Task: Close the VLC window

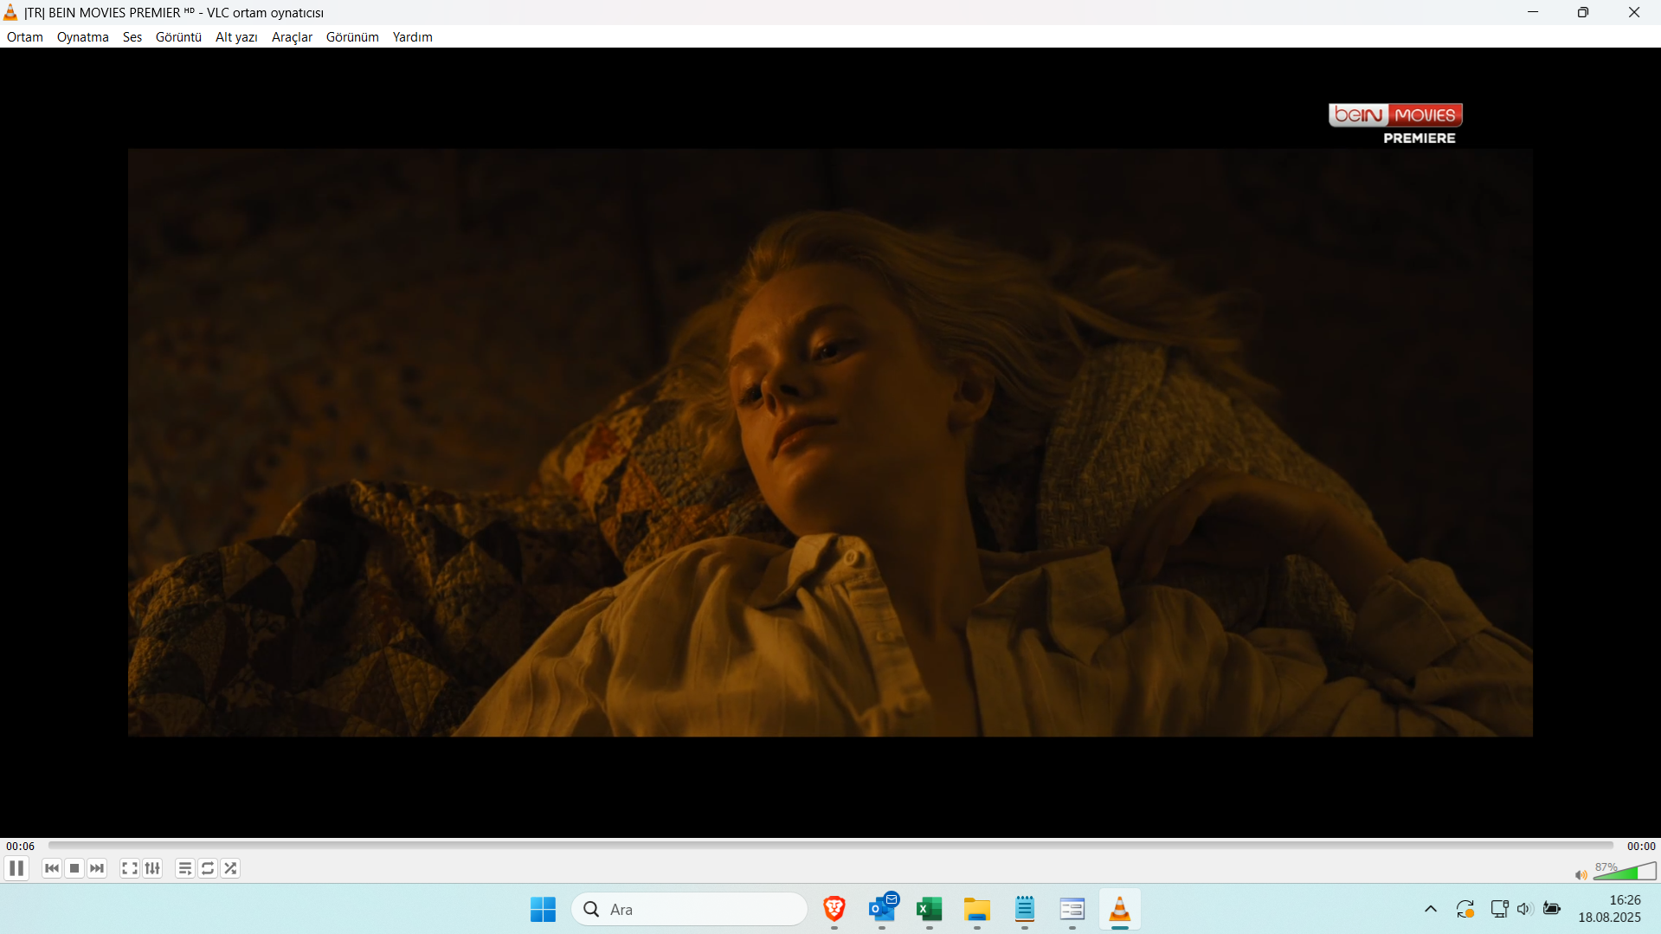Action: [1634, 12]
